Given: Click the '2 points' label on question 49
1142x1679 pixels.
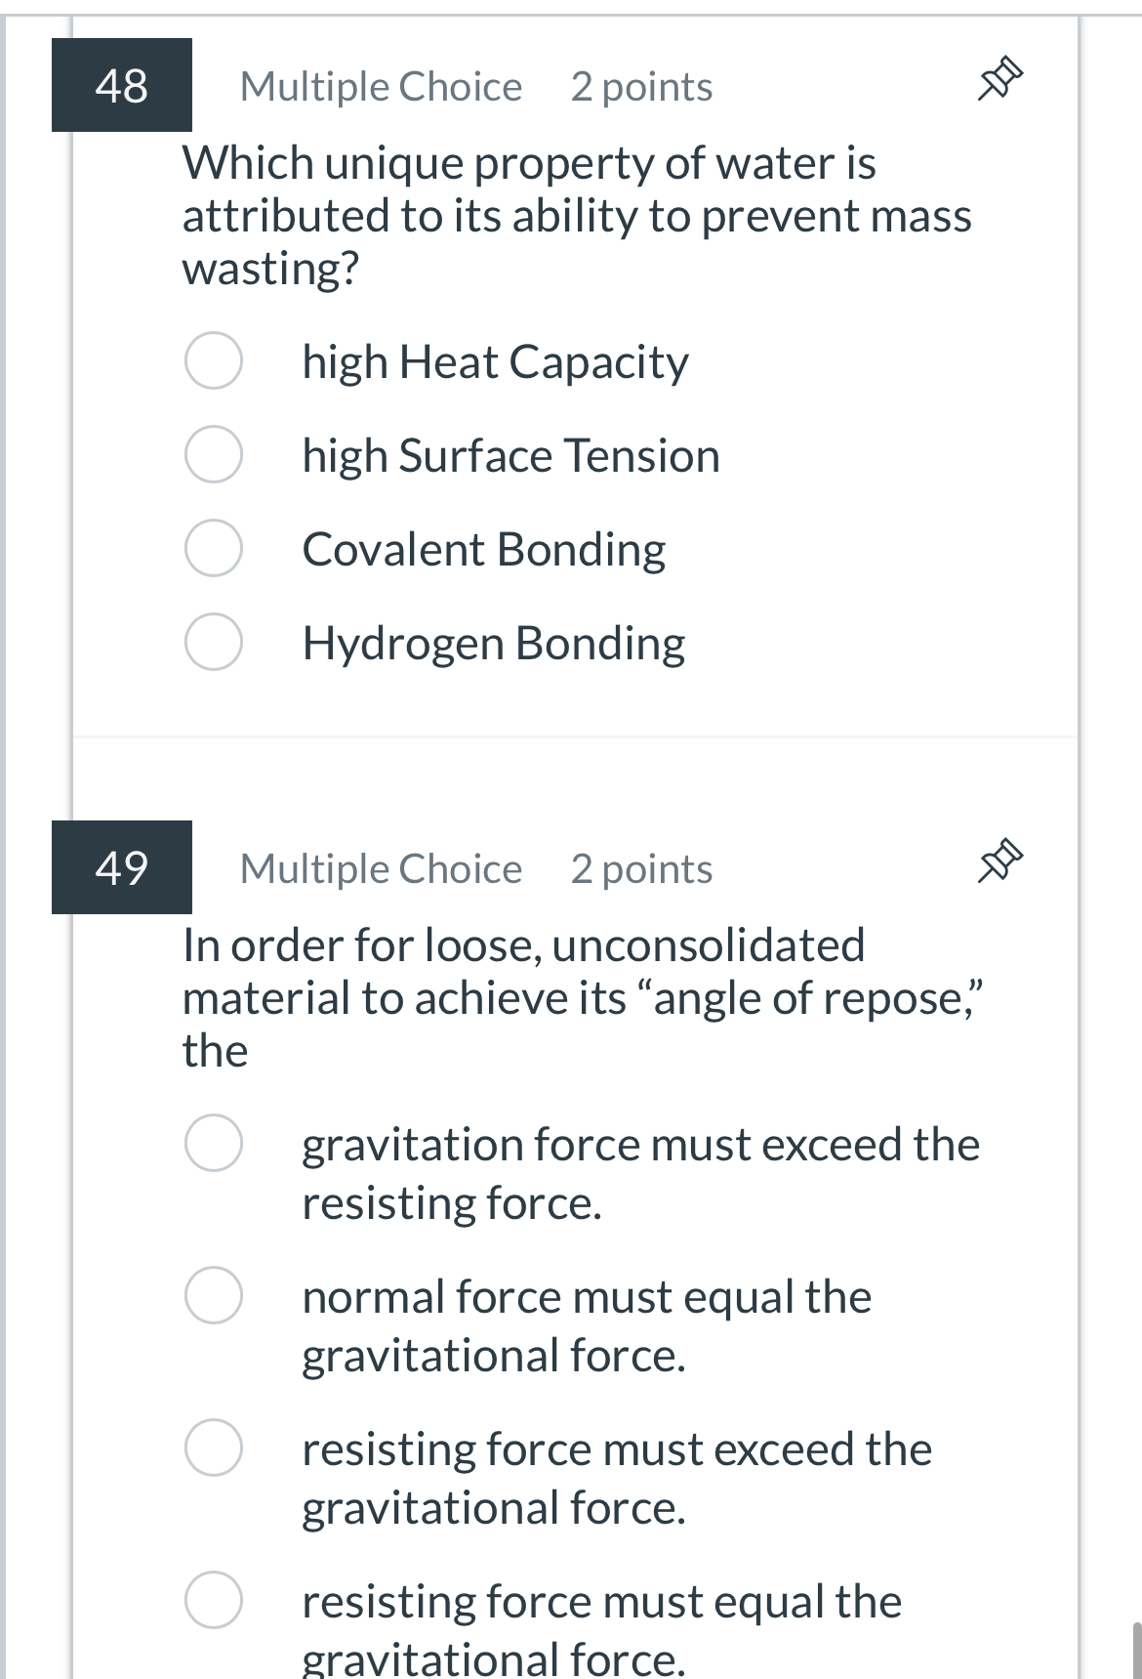Looking at the screenshot, I should pyautogui.click(x=639, y=867).
